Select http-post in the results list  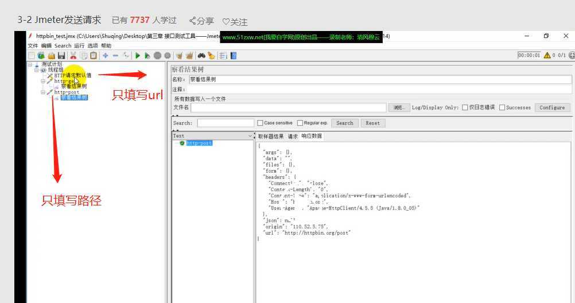tap(199, 143)
